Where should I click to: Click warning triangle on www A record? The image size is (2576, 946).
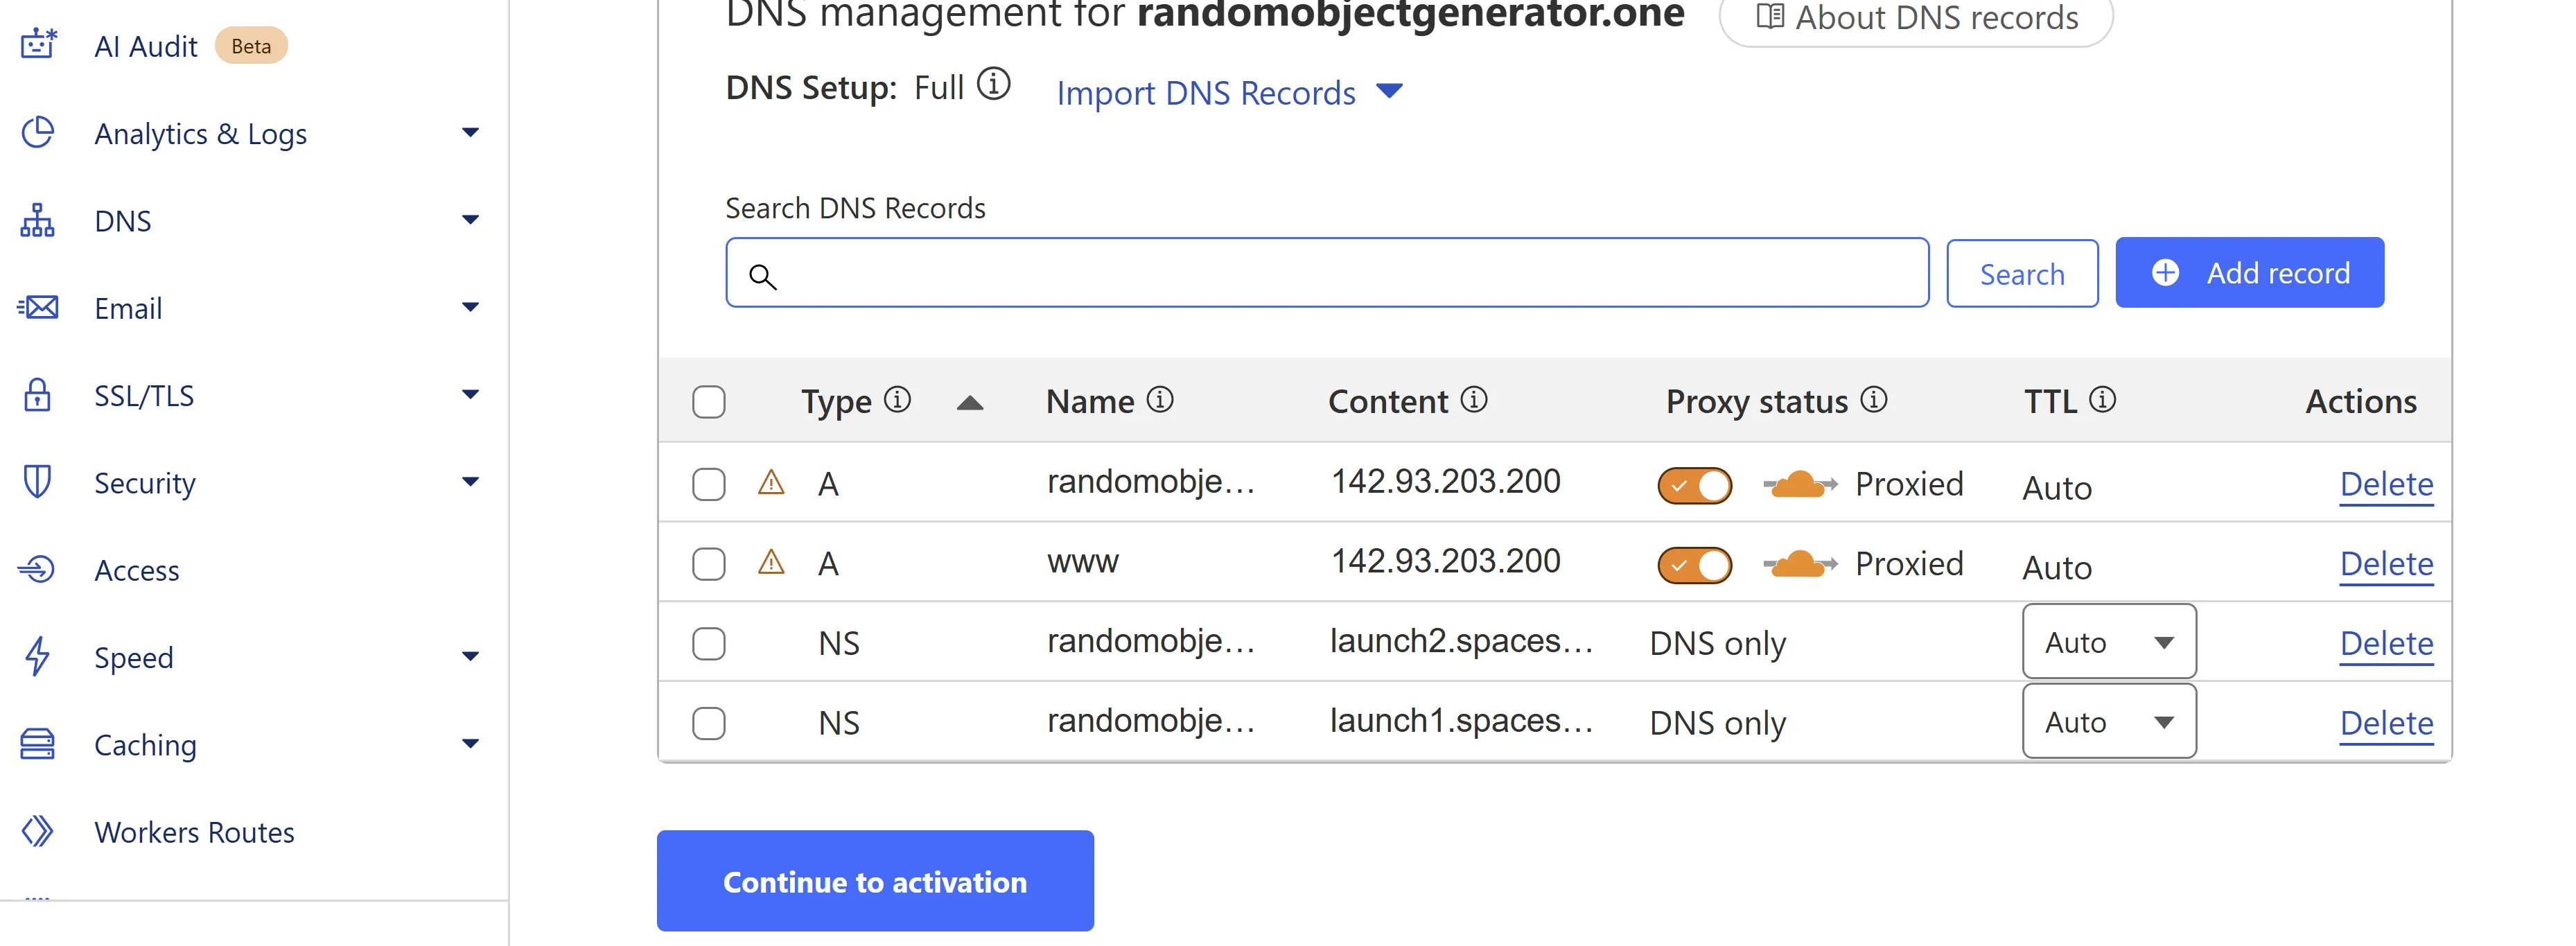771,562
